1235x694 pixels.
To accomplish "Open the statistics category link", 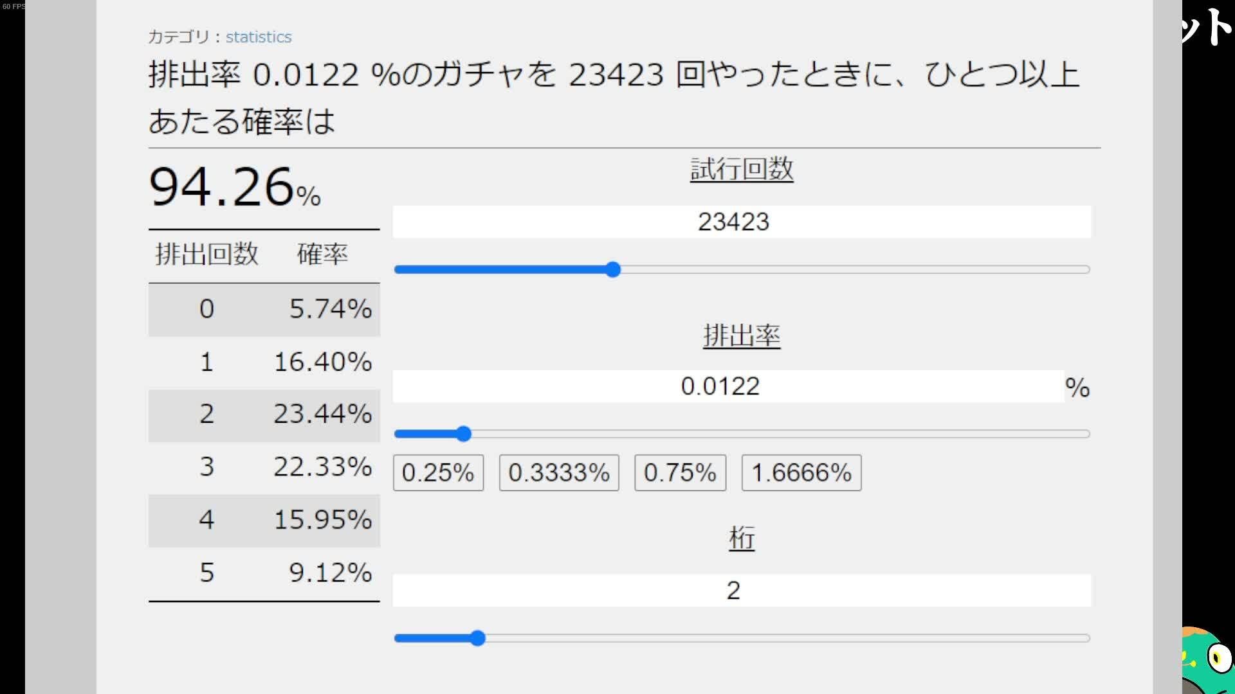I will (x=259, y=37).
